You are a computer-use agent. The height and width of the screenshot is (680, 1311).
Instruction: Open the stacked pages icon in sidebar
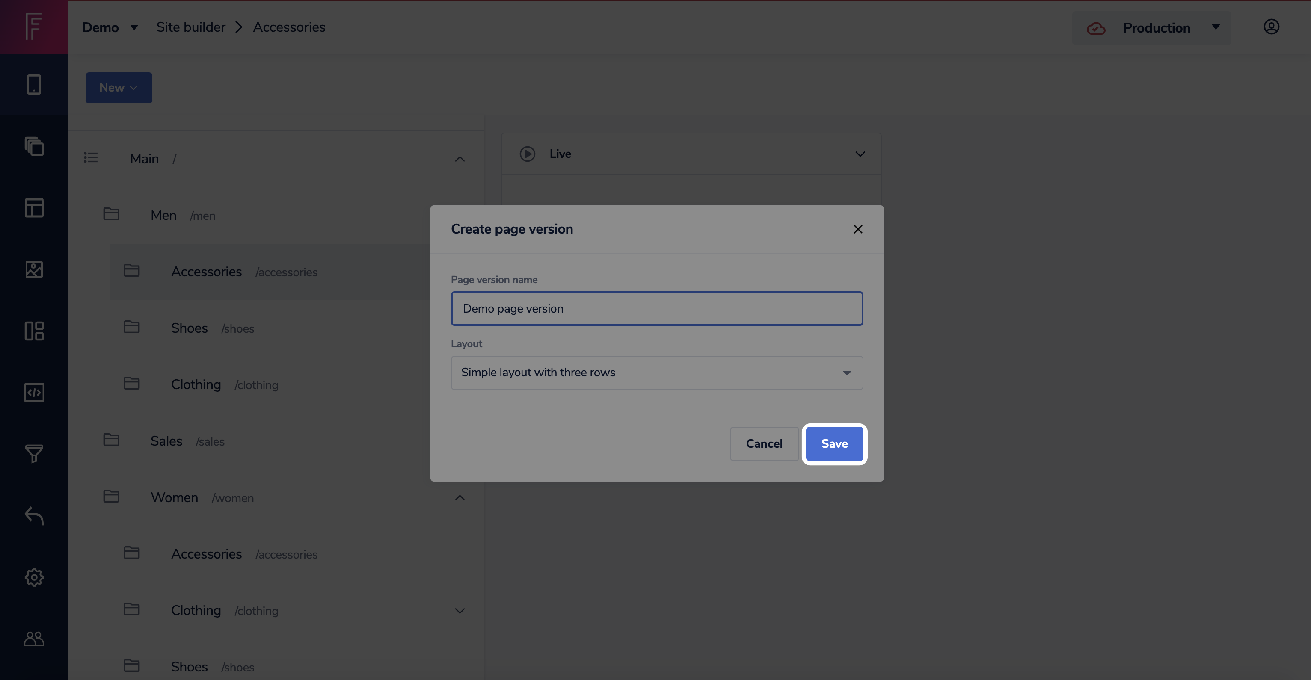coord(34,146)
